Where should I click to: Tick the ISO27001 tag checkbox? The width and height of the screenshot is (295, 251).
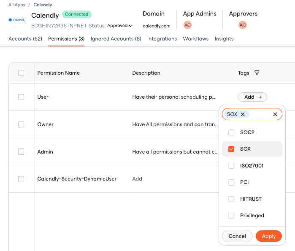pyautogui.click(x=231, y=166)
